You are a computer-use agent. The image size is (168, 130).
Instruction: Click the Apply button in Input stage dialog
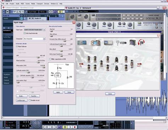58,92
